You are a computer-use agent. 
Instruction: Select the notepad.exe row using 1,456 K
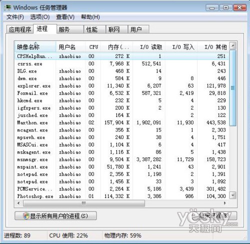(x=121, y=181)
